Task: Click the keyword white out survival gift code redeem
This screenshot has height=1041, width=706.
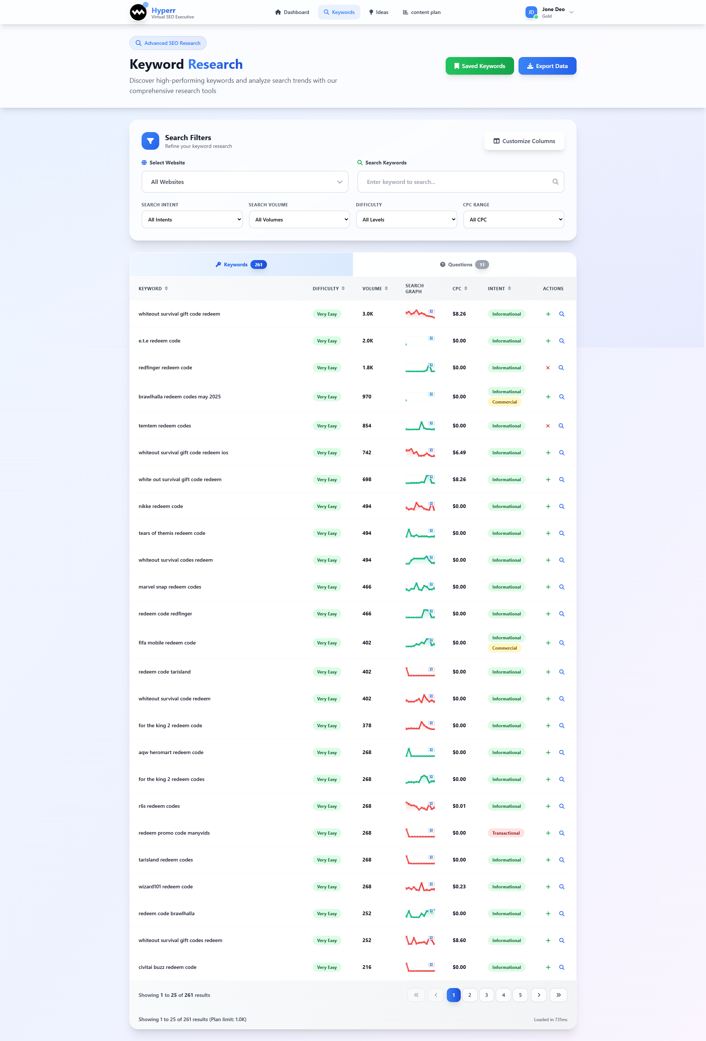Action: 180,479
